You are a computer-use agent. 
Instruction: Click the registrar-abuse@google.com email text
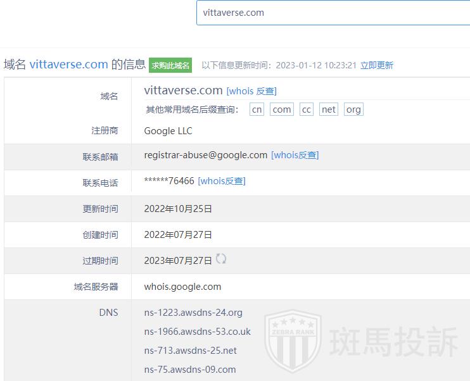[x=206, y=155]
